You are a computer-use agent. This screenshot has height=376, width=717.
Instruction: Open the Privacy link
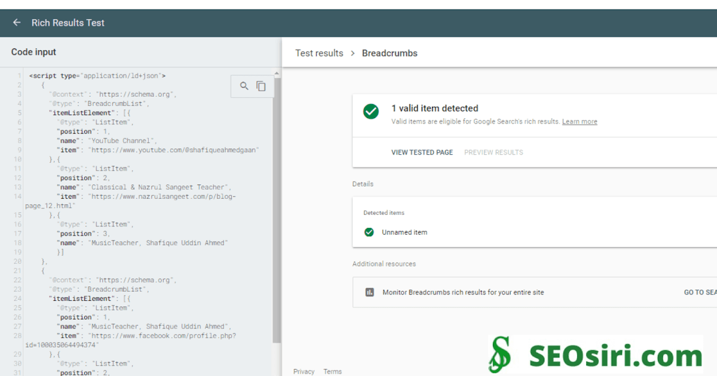click(304, 371)
